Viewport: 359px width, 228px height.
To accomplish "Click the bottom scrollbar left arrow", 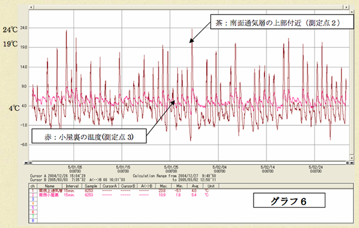I will click(x=26, y=163).
